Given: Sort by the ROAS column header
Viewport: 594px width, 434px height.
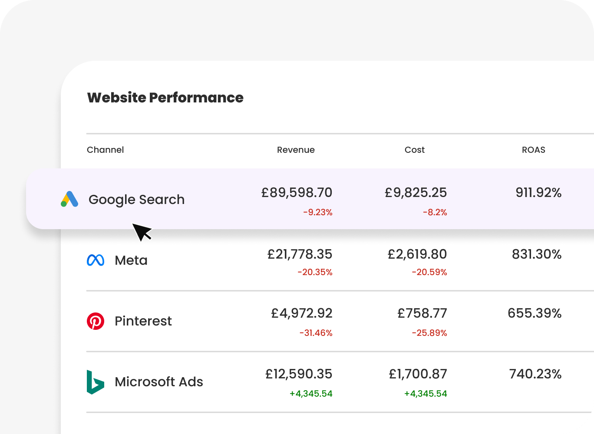Looking at the screenshot, I should [x=533, y=150].
